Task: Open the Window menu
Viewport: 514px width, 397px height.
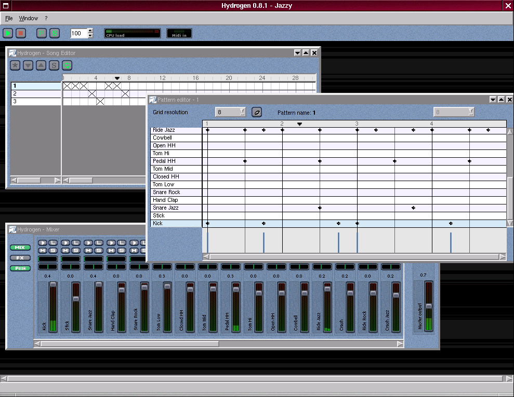Action: pos(28,18)
